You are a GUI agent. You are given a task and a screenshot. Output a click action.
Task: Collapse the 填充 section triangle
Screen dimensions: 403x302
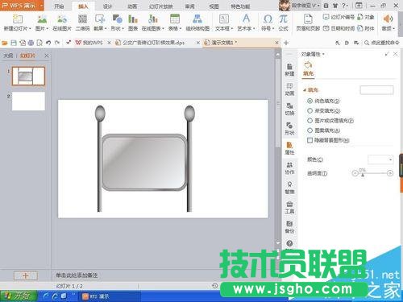305,90
